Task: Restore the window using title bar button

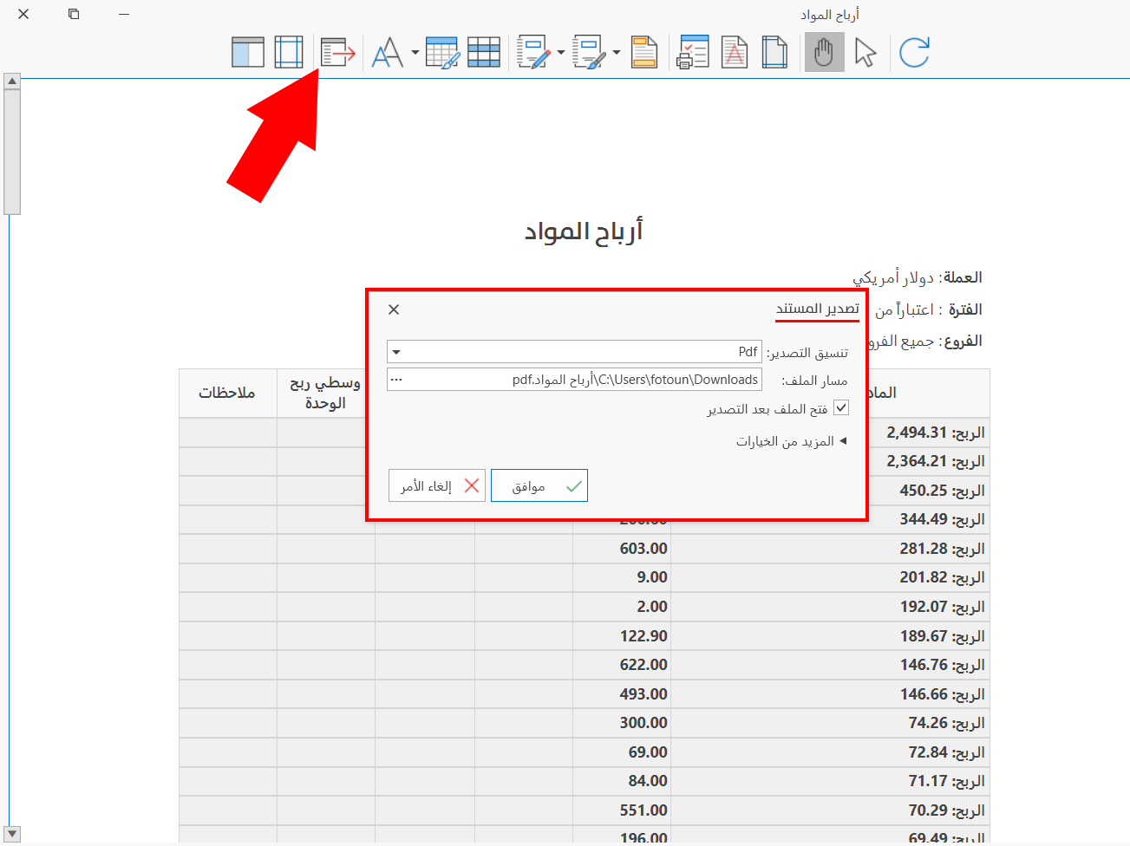Action: (74, 14)
